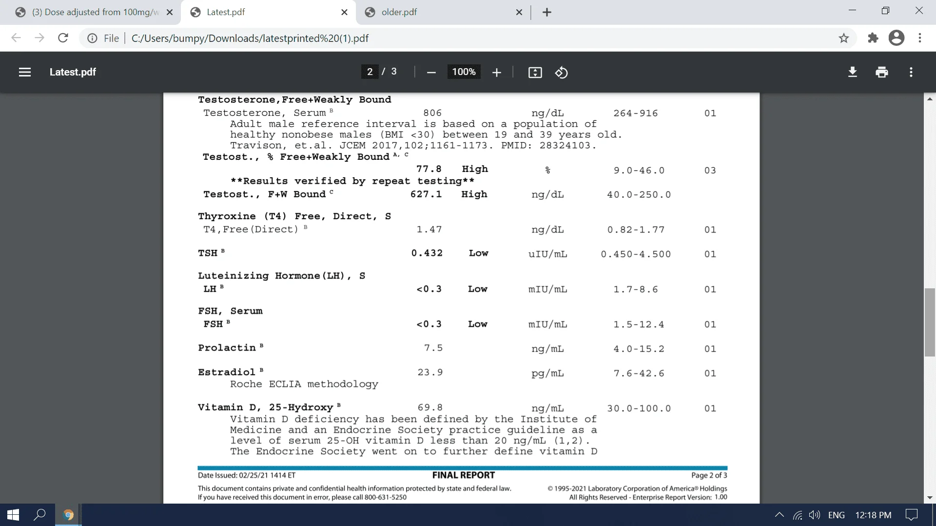Screen dimensions: 936x526
Task: Open a new browser tab
Action: (547, 12)
